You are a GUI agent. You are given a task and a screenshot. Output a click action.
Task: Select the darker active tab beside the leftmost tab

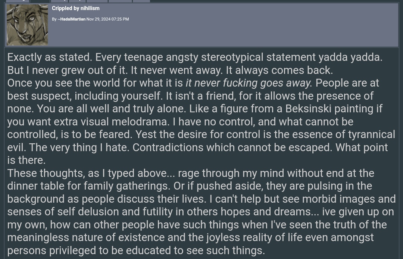pos(40,1)
